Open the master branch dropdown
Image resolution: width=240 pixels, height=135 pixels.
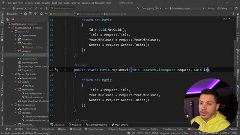(20, 8)
